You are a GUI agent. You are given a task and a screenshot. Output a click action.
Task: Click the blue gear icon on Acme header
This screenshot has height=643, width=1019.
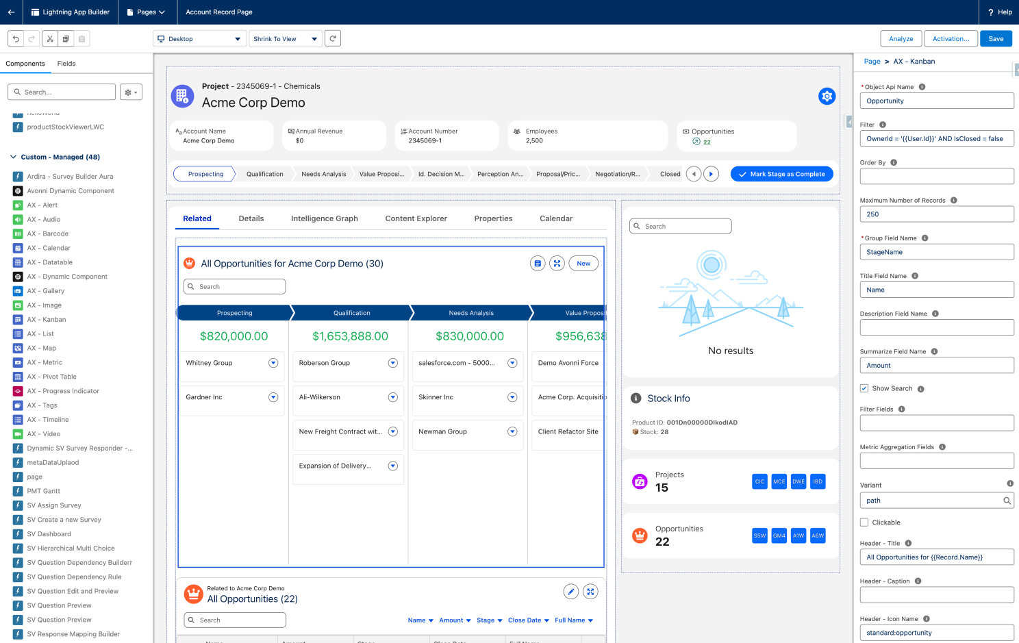click(x=827, y=97)
